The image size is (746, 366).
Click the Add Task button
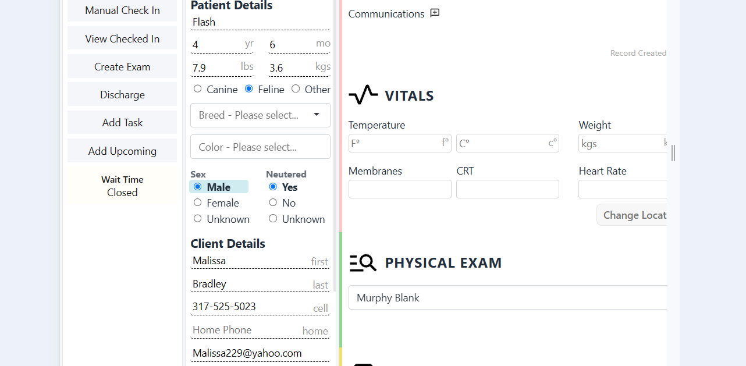pyautogui.click(x=122, y=122)
